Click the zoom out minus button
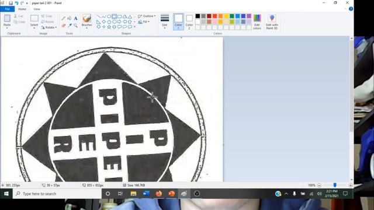 [319, 185]
